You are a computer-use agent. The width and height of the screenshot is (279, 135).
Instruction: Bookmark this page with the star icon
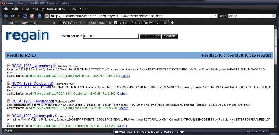click(212, 16)
